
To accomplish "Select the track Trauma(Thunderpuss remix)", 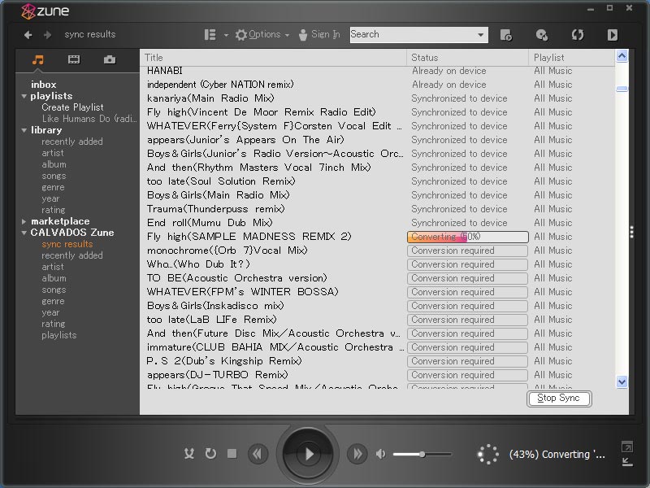I will pyautogui.click(x=215, y=209).
